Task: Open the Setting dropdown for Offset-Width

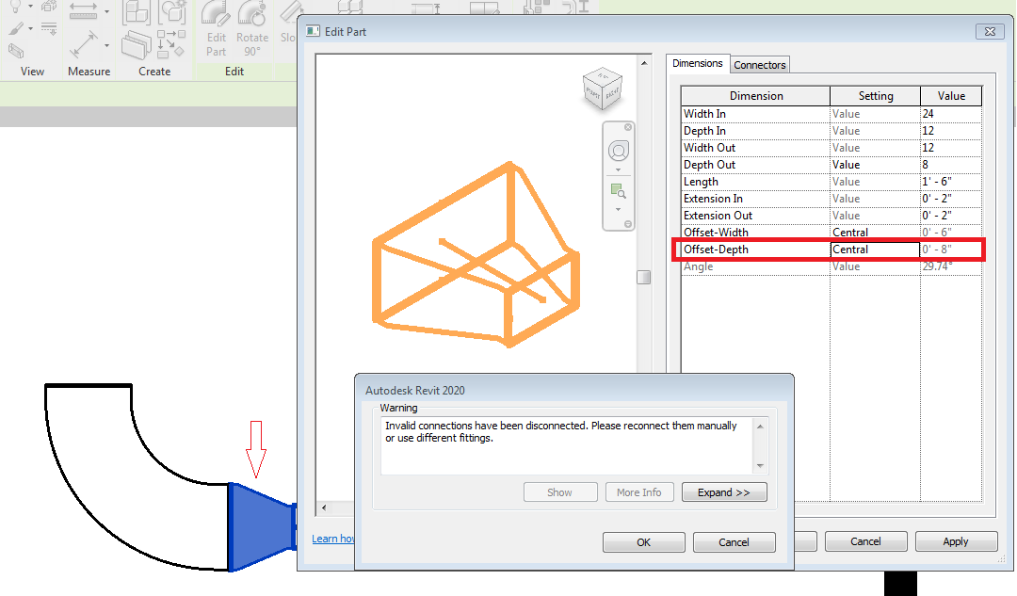Action: (873, 232)
